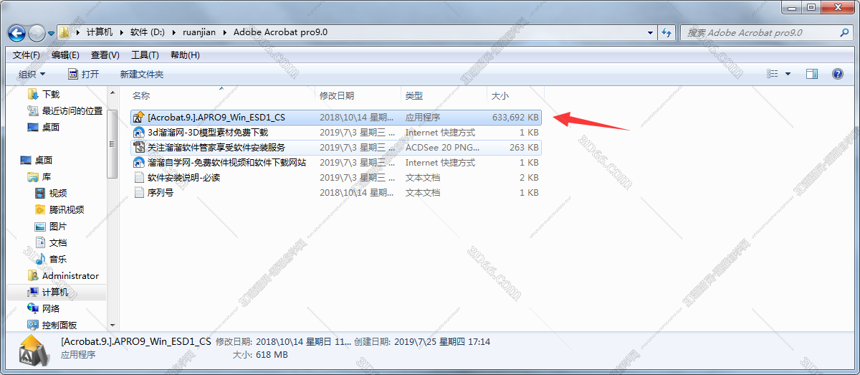Click the navigation pane scroll down arrow
860x375 pixels.
click(x=113, y=325)
